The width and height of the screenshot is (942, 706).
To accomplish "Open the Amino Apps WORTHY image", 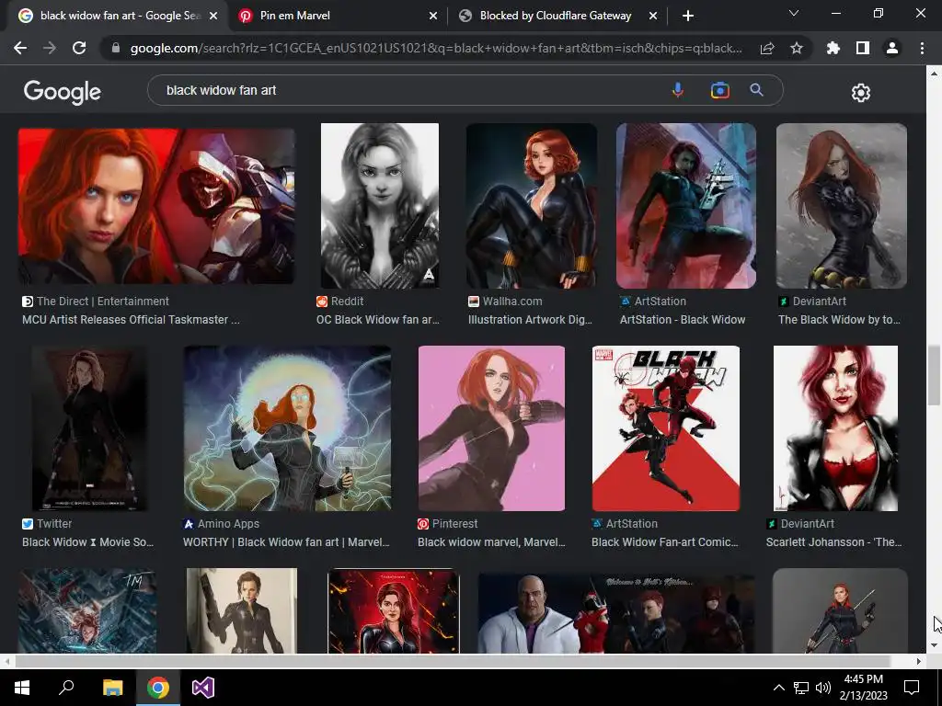I will (x=287, y=428).
